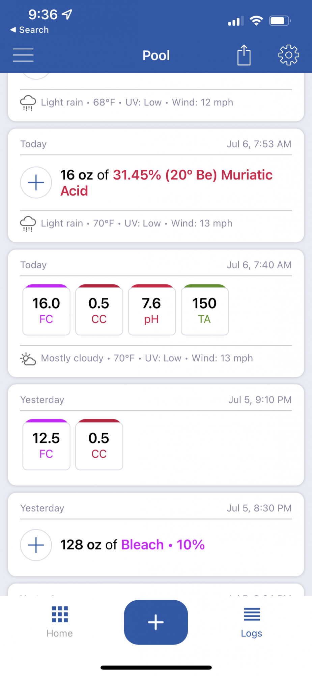This screenshot has width=312, height=676.
Task: Tap light rain icon at 68°F
Action: click(28, 103)
